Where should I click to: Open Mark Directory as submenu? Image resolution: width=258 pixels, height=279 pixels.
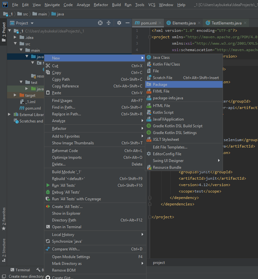point(95,264)
